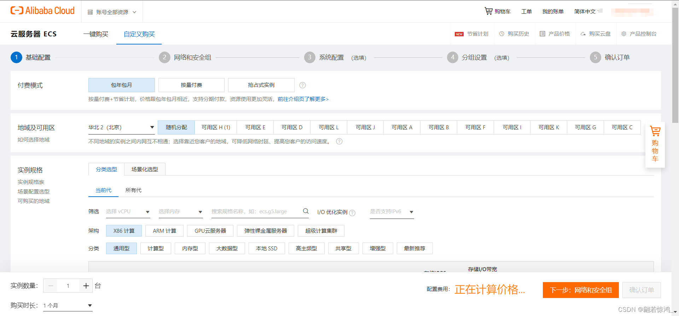
Task: Choose 超级计算集群 architecture
Action: point(321,231)
